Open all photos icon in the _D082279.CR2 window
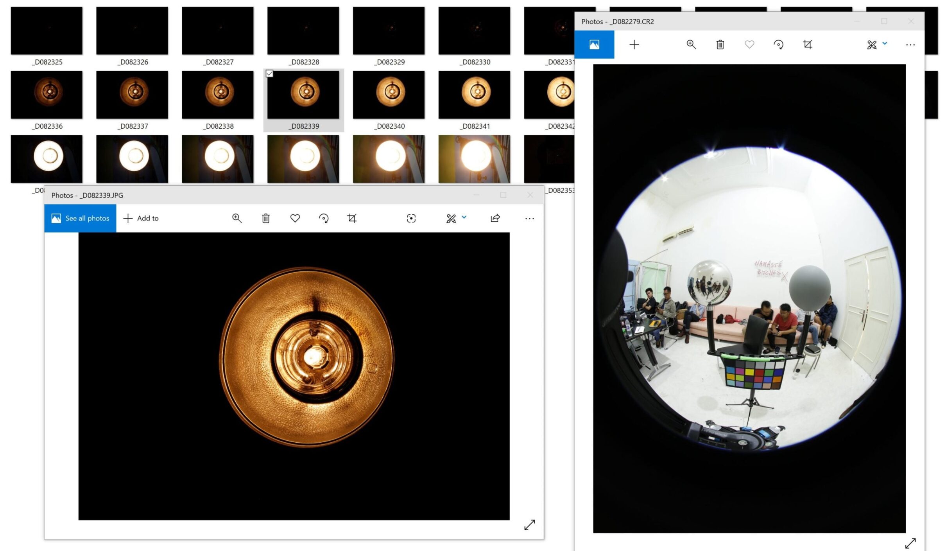The width and height of the screenshot is (946, 551). [x=594, y=45]
